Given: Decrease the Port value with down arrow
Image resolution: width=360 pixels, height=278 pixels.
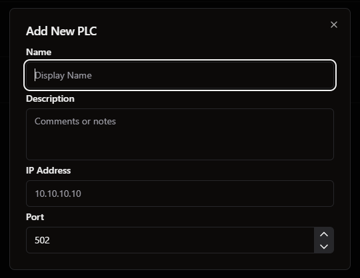Looking at the screenshot, I should click(x=324, y=246).
